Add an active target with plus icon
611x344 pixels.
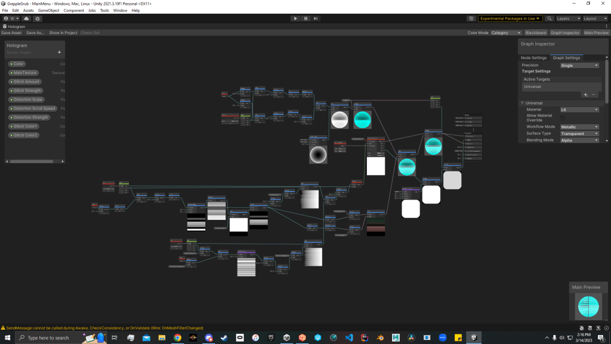coord(585,94)
